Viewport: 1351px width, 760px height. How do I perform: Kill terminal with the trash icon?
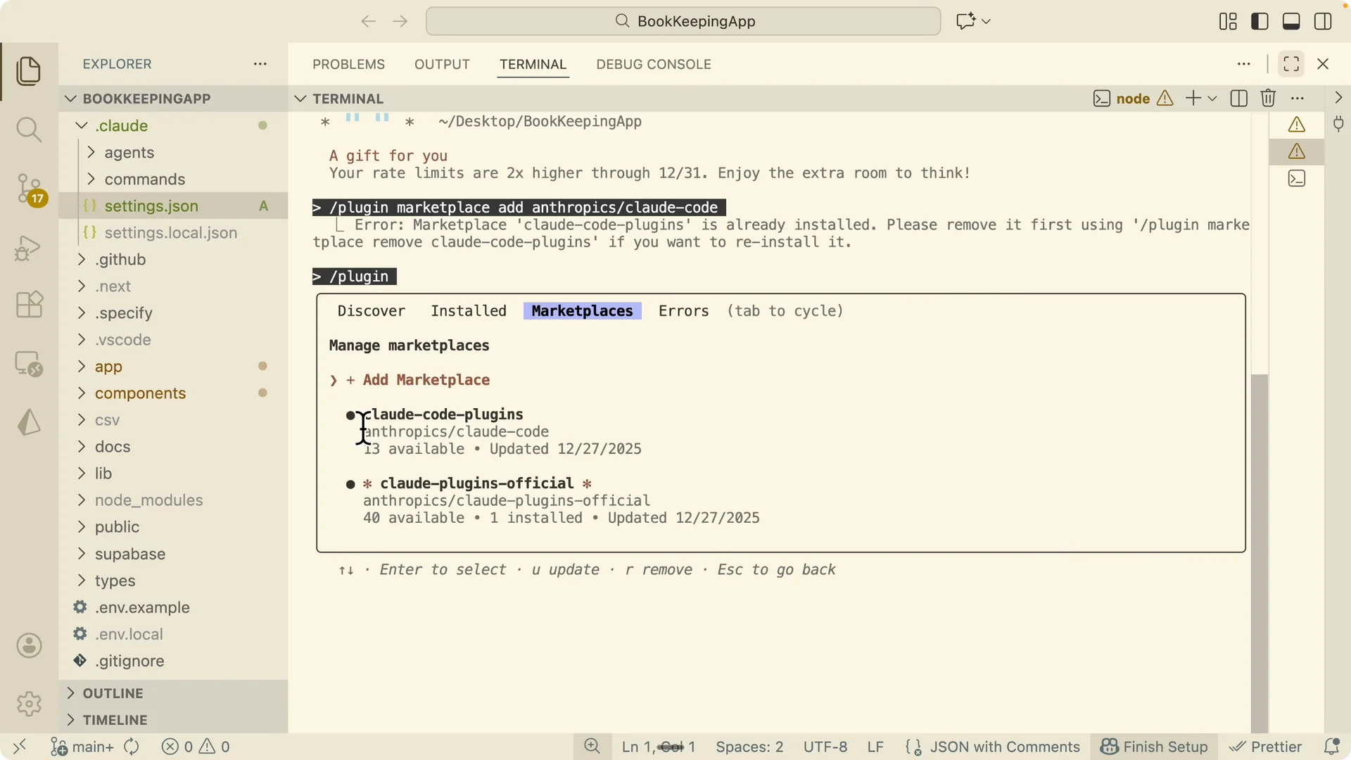click(x=1268, y=99)
